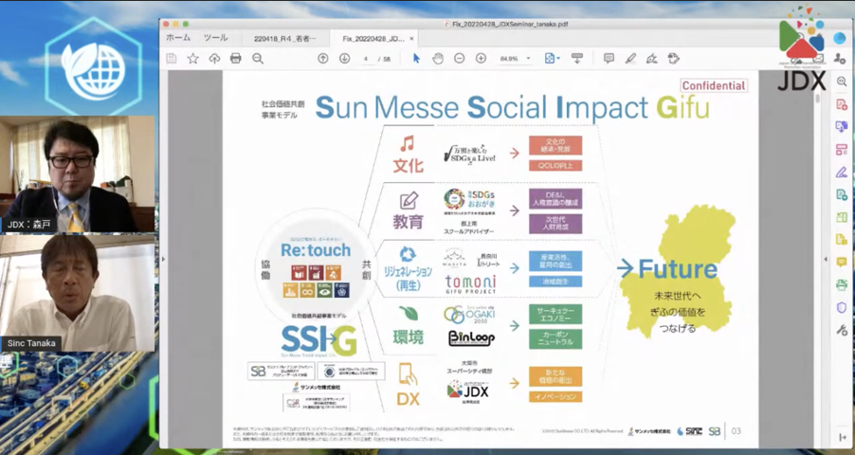The width and height of the screenshot is (855, 455).
Task: Click the total page count 58
Action: pos(387,59)
